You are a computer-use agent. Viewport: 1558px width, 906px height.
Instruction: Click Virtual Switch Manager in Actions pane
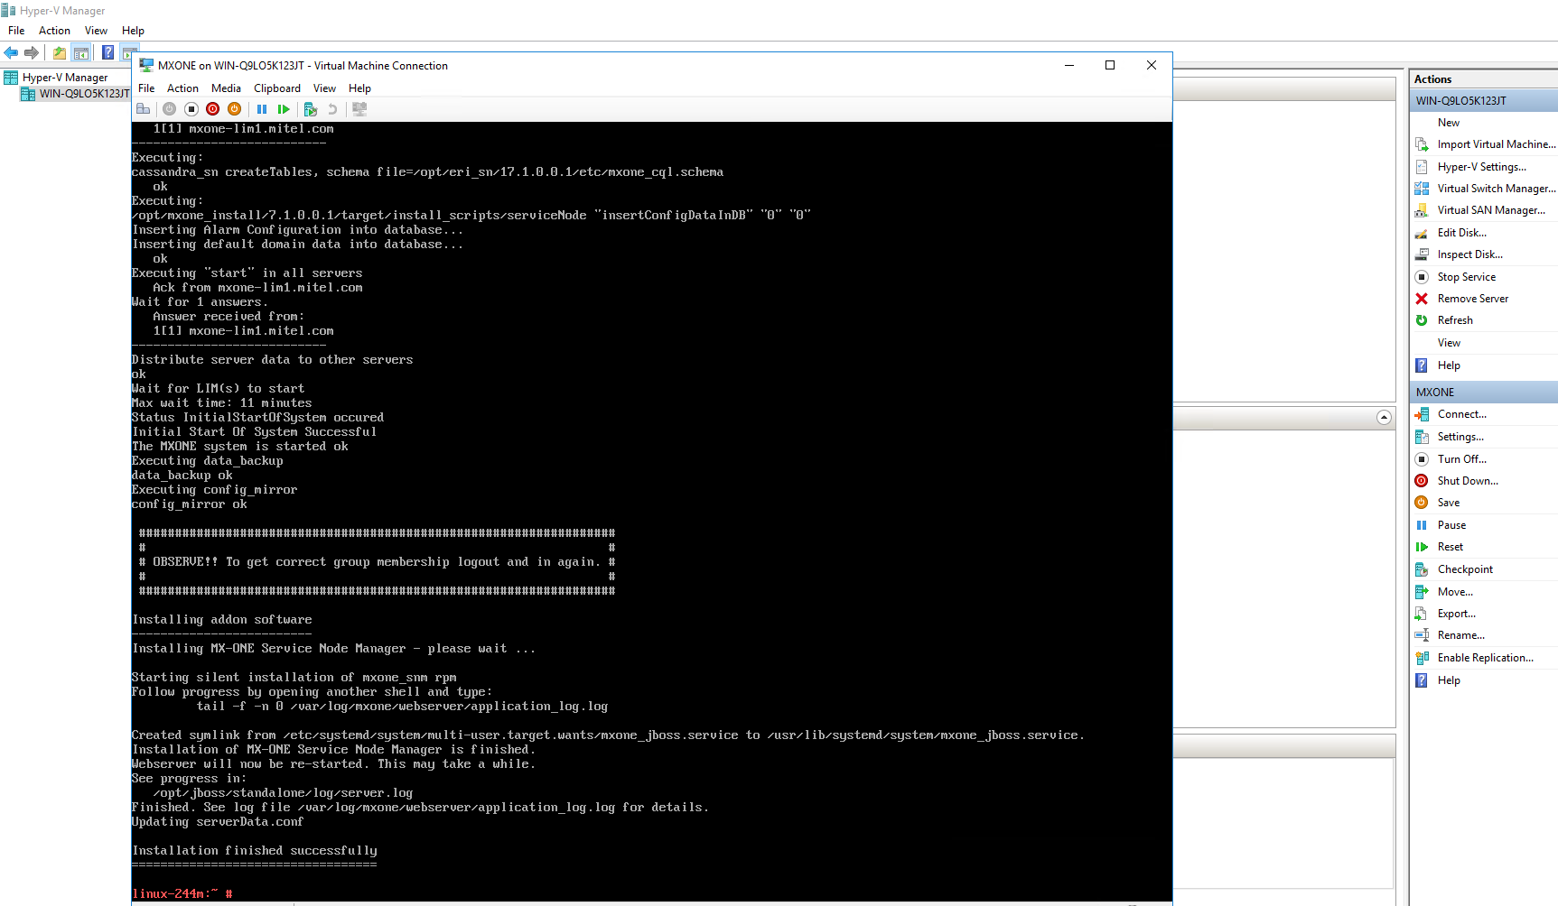tap(1496, 189)
